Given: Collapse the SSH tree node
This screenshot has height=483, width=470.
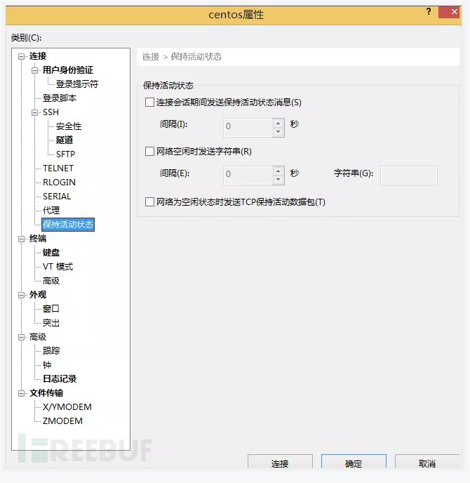Looking at the screenshot, I should 35,112.
